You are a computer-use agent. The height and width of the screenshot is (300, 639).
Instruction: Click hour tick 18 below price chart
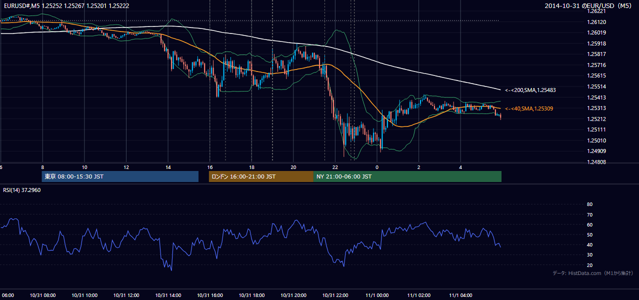[251, 167]
